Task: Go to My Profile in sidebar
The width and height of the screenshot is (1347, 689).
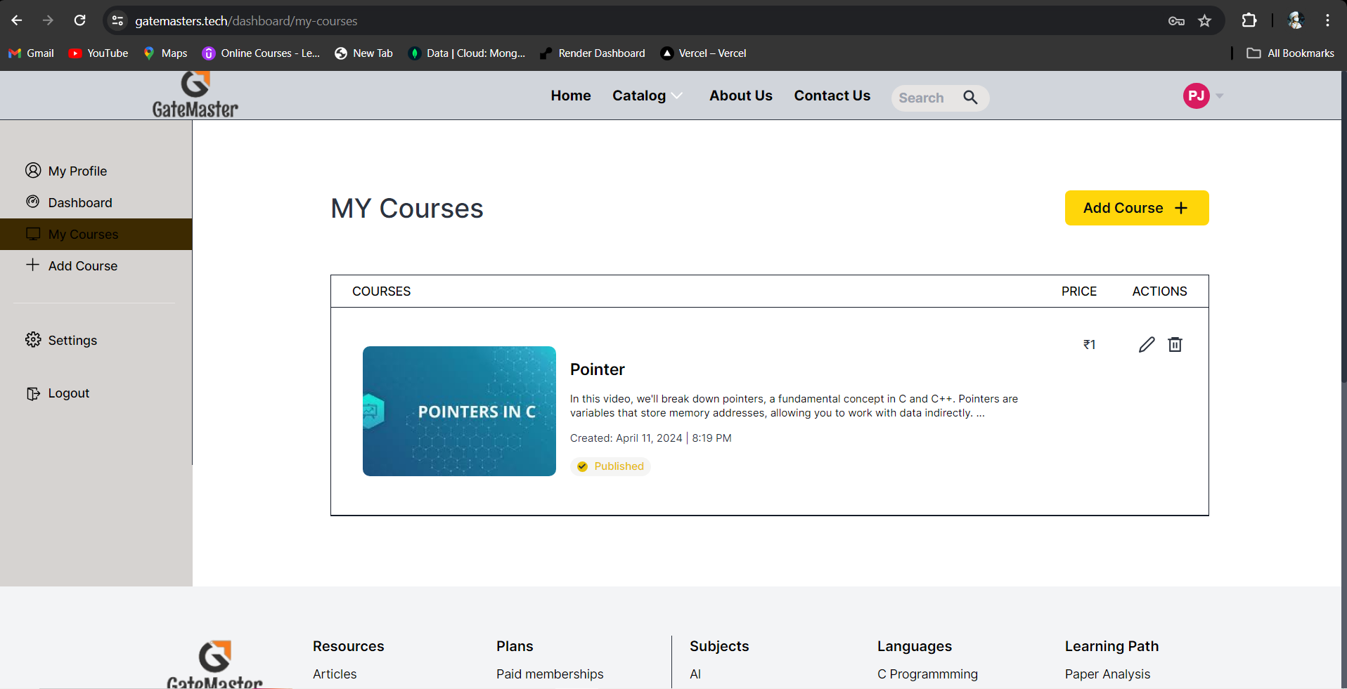Action: [77, 171]
